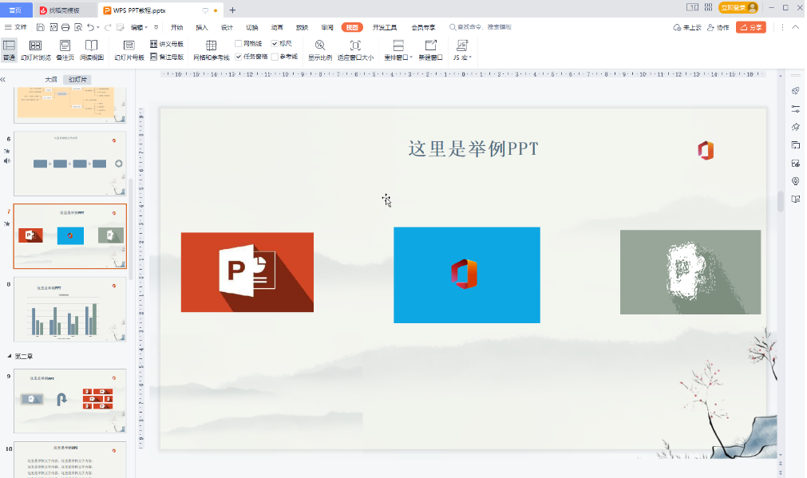The width and height of the screenshot is (807, 478).
Task: Open the New Window dropdown (新建窗口)
Action: coord(429,49)
